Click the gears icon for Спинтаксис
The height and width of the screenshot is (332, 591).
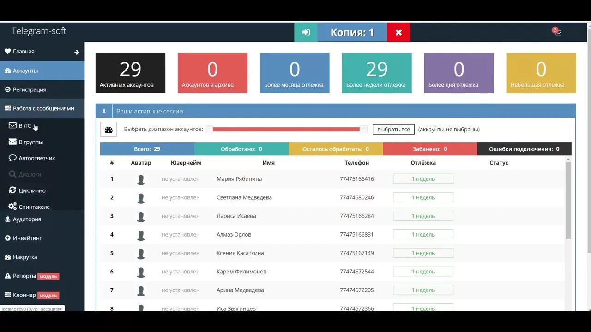[x=12, y=207]
